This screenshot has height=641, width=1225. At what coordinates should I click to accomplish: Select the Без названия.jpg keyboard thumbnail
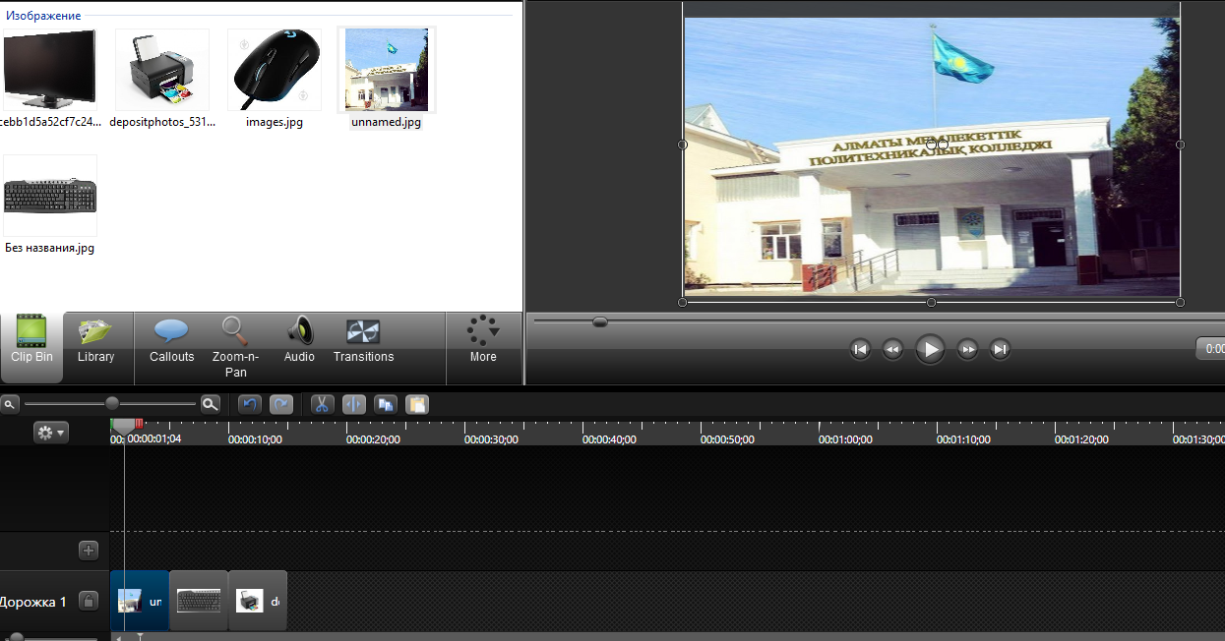pyautogui.click(x=50, y=196)
